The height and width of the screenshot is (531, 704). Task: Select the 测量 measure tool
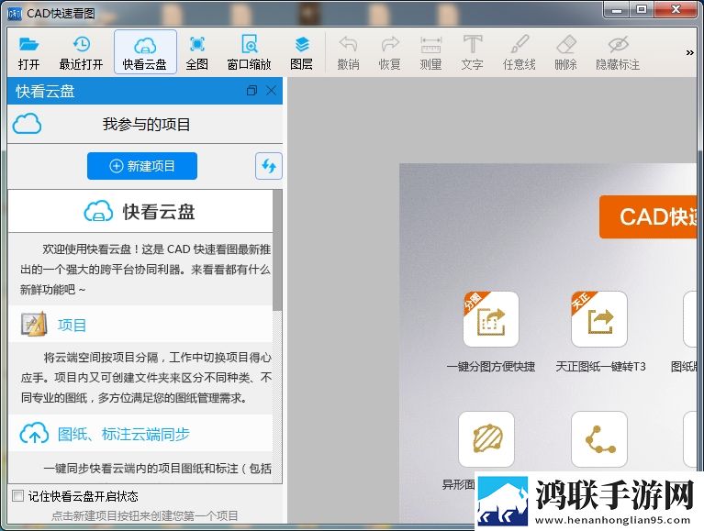pos(431,52)
